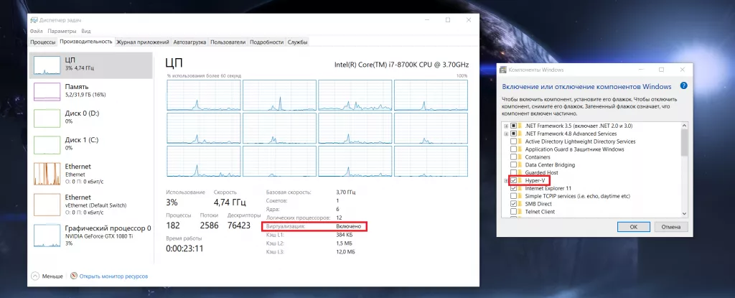Click folder icon beside Guarded Host

(x=521, y=173)
